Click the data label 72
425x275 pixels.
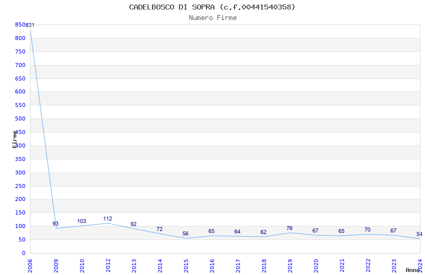point(159,229)
